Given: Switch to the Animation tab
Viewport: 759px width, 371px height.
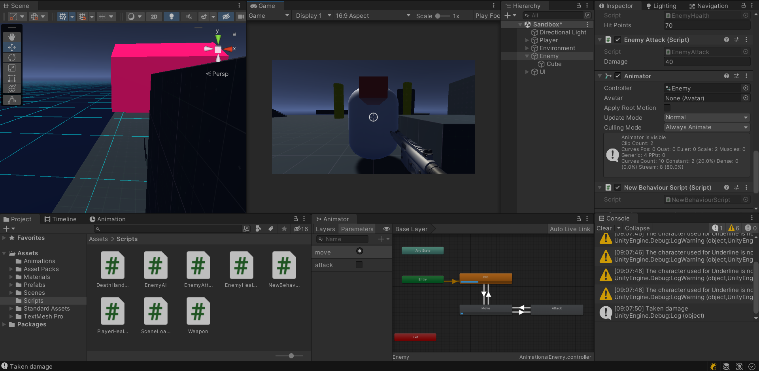Looking at the screenshot, I should point(108,219).
